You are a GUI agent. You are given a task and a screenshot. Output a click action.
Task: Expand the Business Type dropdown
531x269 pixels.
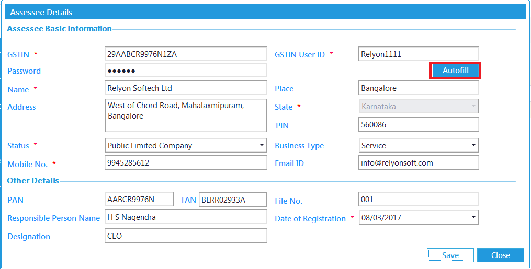[473, 145]
